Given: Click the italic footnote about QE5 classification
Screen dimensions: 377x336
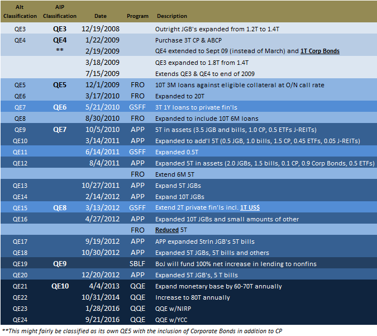Looking at the screenshot, I should coord(142,331).
